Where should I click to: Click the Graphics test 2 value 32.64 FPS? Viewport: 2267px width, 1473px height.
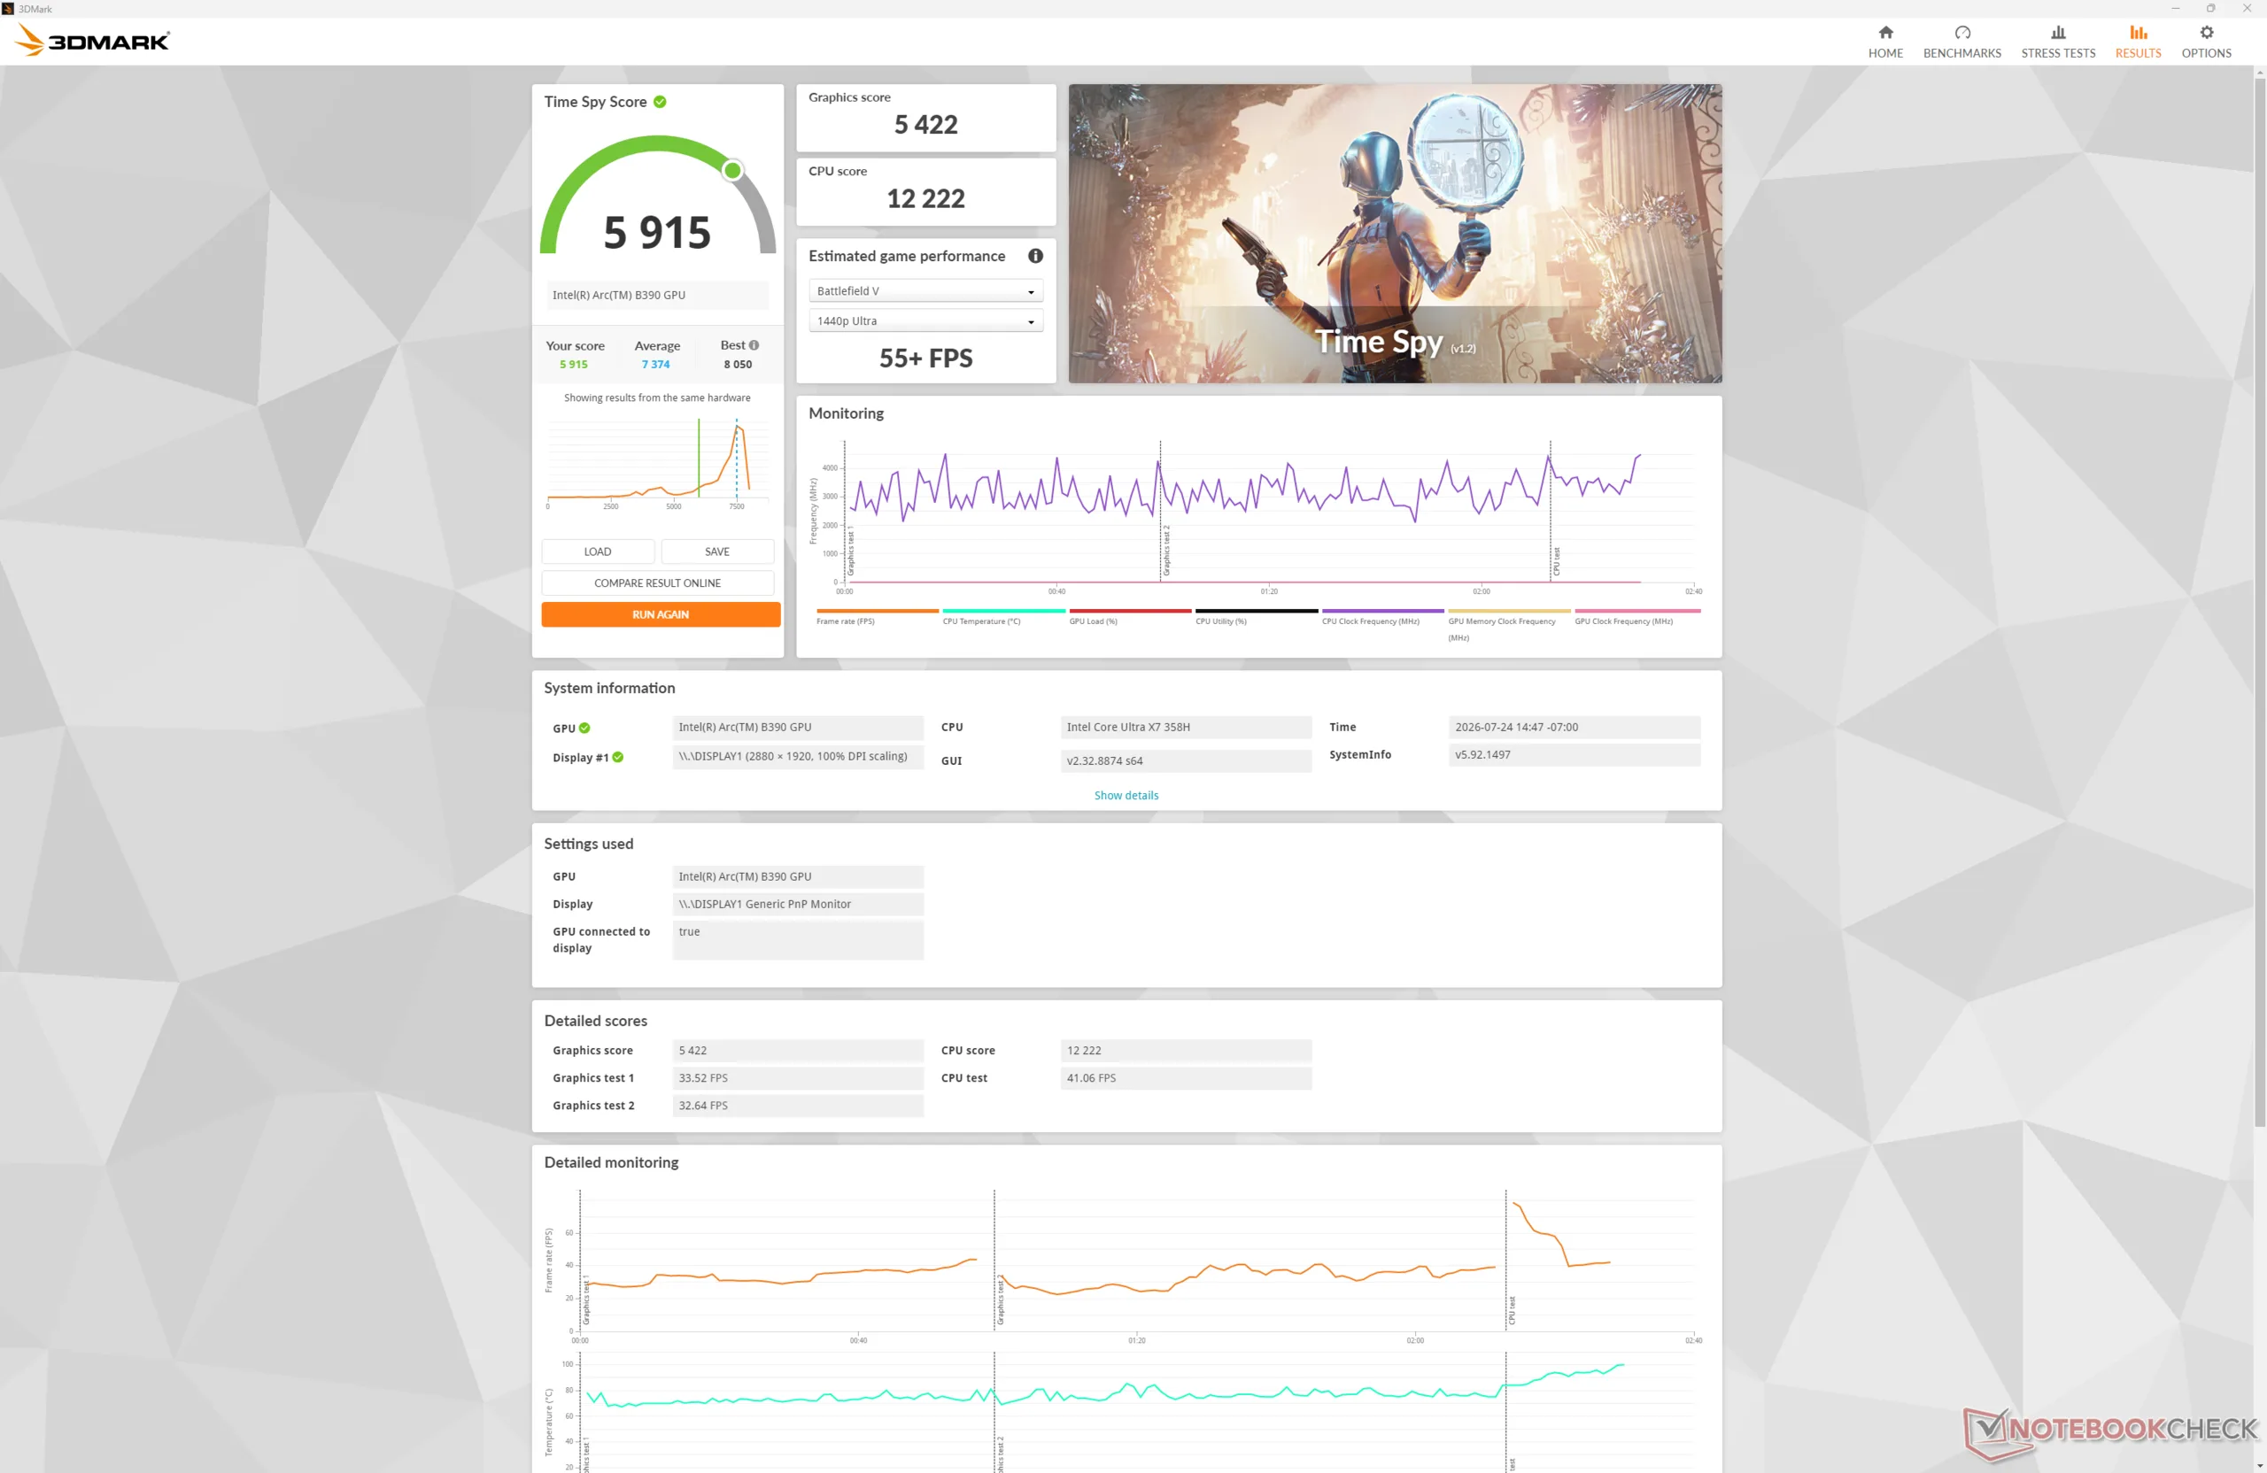coord(797,1107)
